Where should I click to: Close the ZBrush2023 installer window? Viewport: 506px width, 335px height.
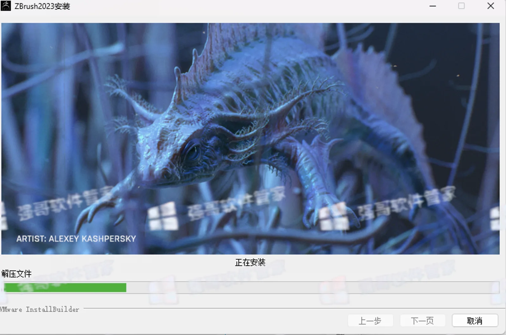(x=491, y=6)
